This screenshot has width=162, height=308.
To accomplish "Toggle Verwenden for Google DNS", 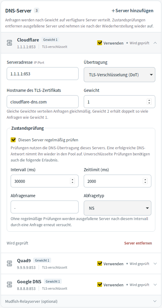I will click(x=100, y=284).
